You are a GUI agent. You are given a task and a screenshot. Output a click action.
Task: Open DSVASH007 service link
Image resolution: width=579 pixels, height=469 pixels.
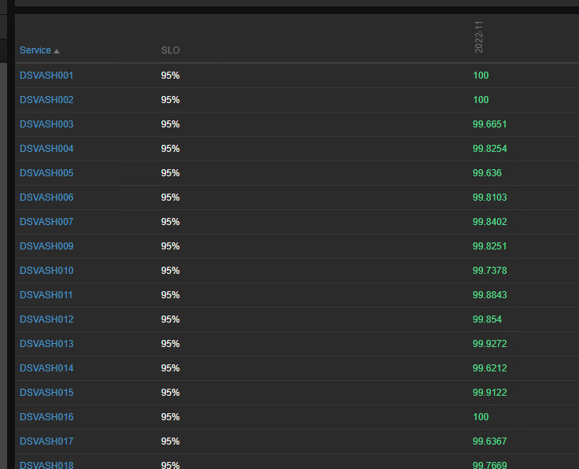coord(46,222)
